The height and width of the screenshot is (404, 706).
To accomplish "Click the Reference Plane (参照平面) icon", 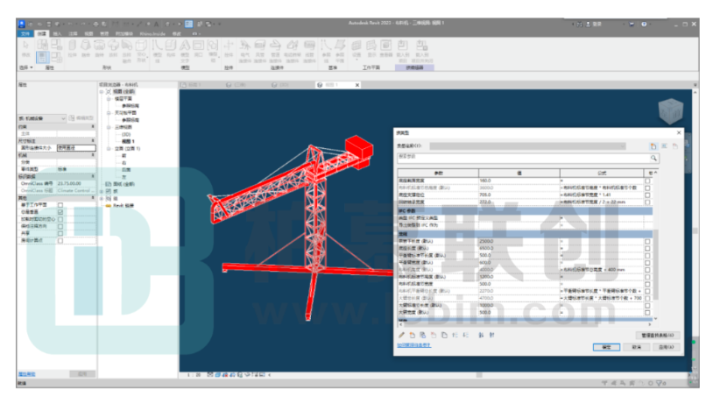I will tap(340, 46).
